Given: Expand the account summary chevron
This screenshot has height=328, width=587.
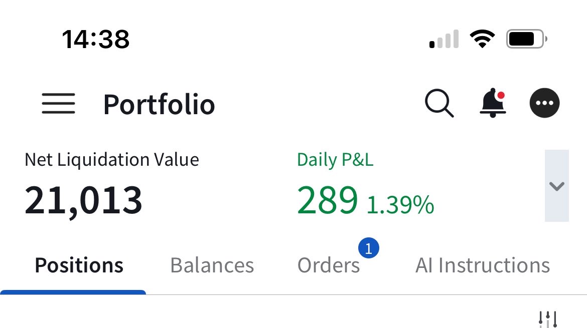Looking at the screenshot, I should coord(557,186).
